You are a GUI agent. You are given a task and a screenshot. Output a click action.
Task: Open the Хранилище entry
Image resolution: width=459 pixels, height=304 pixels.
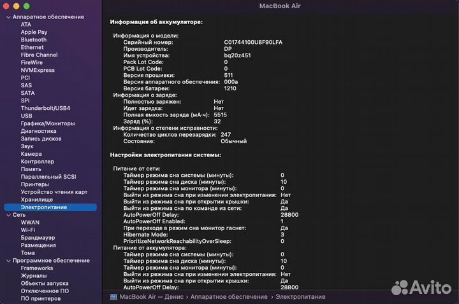[x=36, y=200]
